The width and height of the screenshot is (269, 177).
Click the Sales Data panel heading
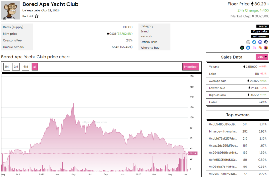coord(231,57)
